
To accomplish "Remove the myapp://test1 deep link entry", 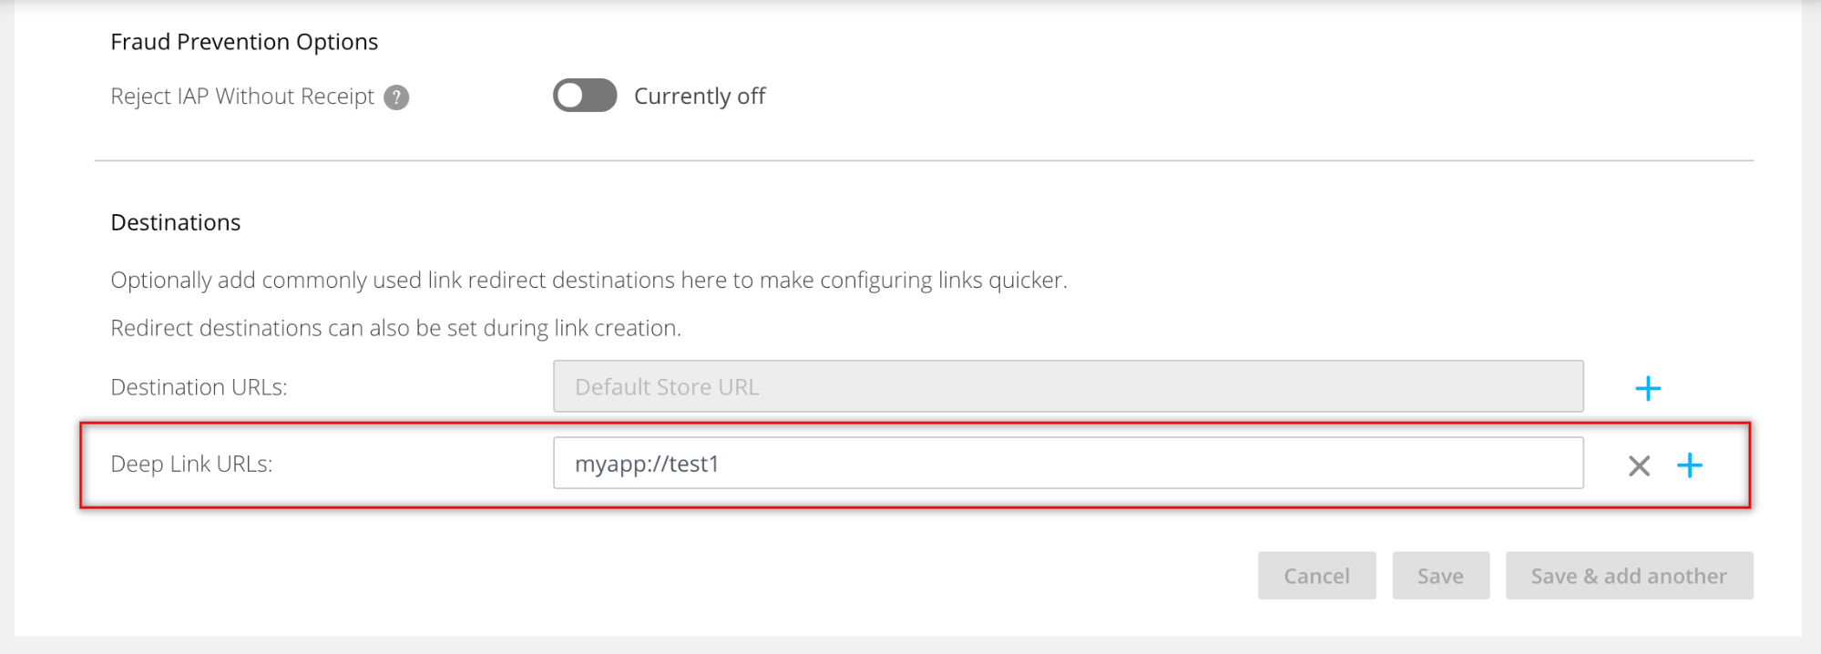I will [x=1639, y=466].
